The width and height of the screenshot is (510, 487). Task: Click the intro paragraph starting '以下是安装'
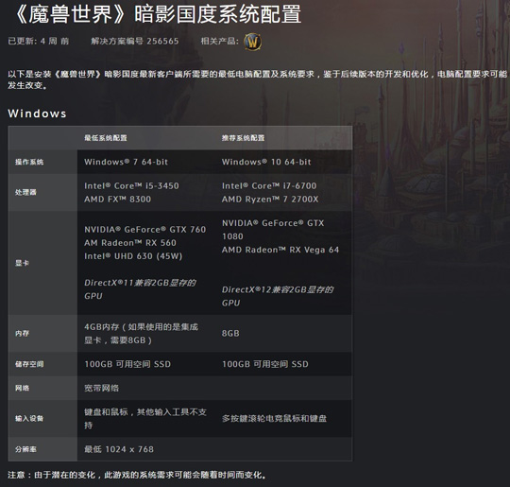[257, 79]
